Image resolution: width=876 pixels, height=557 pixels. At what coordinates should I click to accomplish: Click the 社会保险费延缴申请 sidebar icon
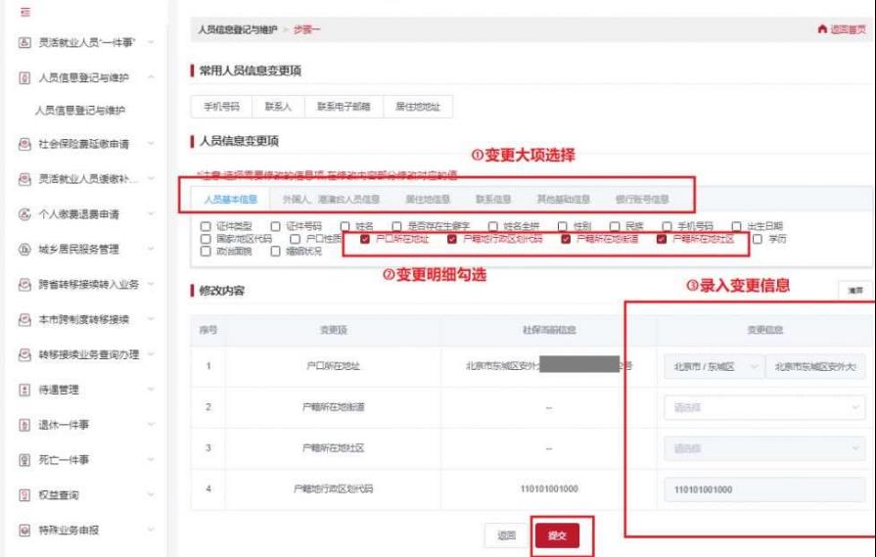click(x=23, y=145)
